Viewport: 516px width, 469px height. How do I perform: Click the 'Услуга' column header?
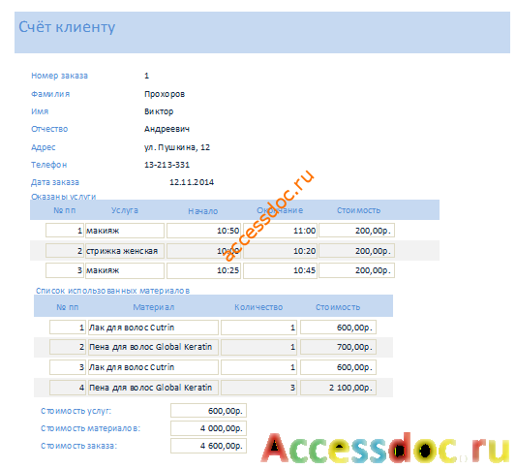124,210
